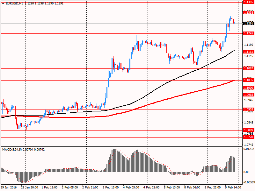Click the 2 Feb 21:00 time axis label
The image size is (255, 191).
pyautogui.click(x=90, y=187)
